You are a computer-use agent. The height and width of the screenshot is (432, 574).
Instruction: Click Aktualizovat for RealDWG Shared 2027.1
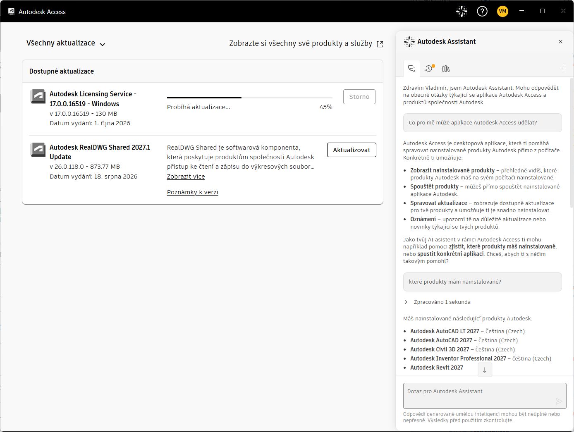352,150
